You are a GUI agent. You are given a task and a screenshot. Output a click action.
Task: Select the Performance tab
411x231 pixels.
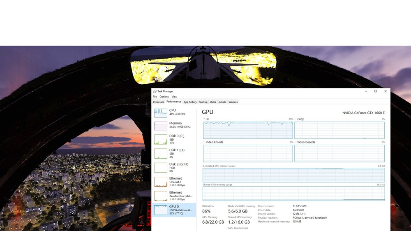(173, 102)
